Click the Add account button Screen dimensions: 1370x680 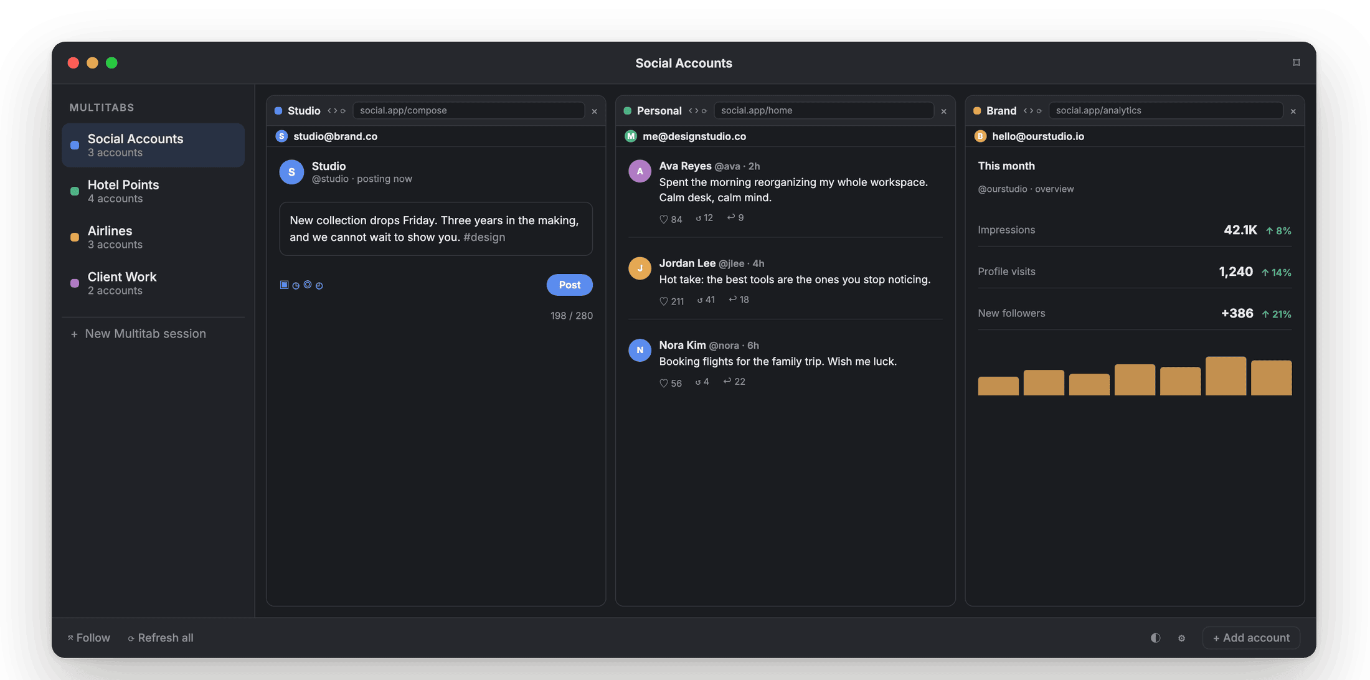(x=1251, y=638)
